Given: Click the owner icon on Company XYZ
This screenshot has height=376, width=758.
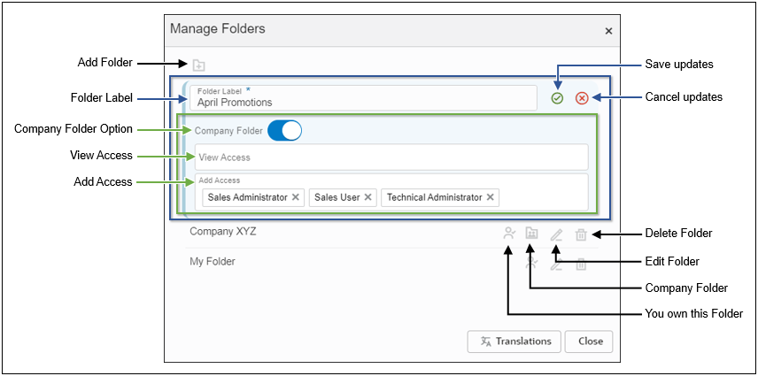Looking at the screenshot, I should [508, 234].
